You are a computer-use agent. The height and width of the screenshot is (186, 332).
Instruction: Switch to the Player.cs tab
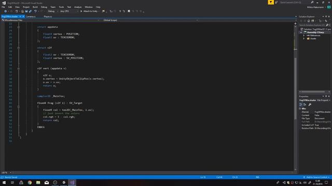click(x=48, y=17)
